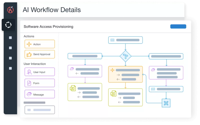Select the center green JS script node
Screen dimensions: 200x125
pyautogui.click(x=125, y=97)
